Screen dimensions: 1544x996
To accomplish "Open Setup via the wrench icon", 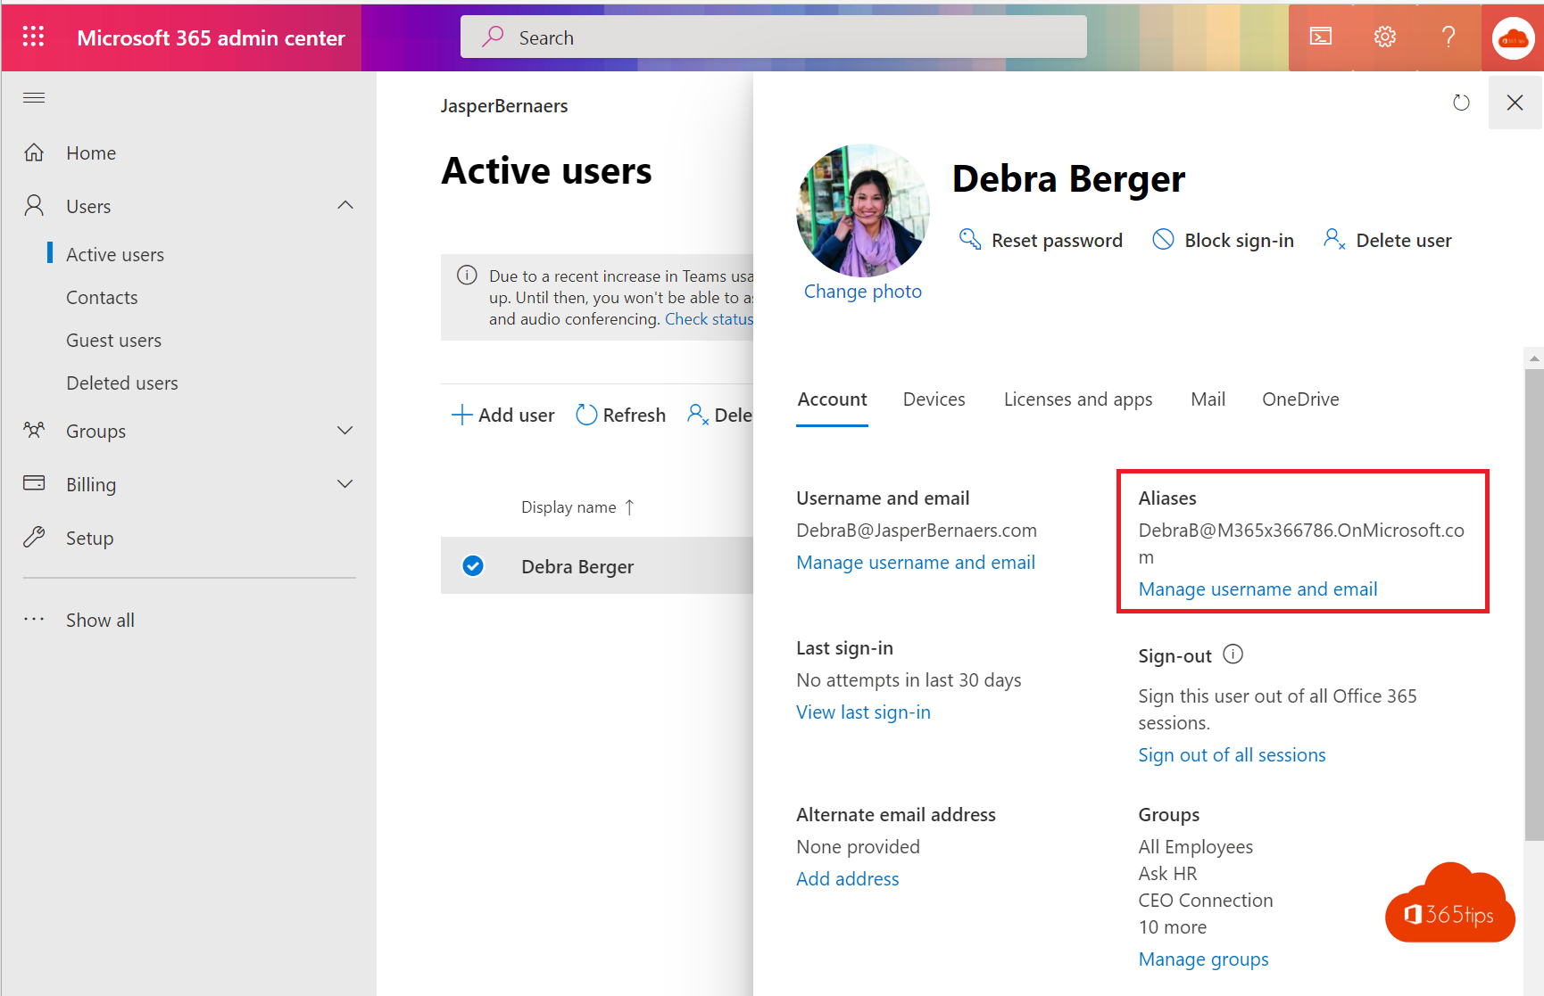I will (x=89, y=538).
